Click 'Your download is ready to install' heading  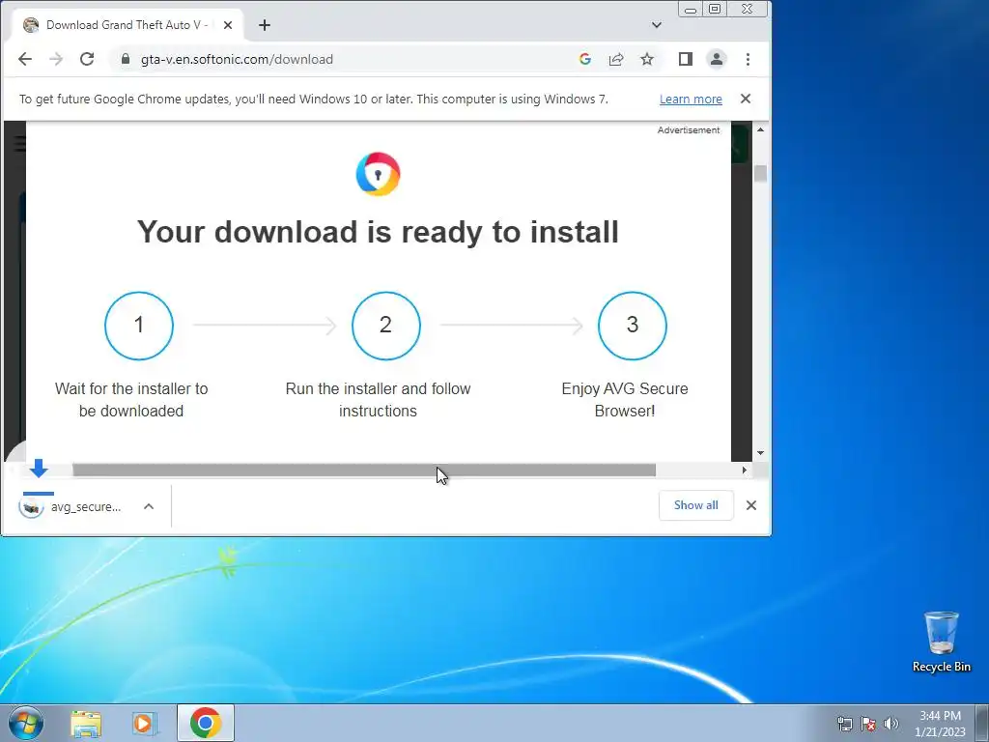(378, 232)
